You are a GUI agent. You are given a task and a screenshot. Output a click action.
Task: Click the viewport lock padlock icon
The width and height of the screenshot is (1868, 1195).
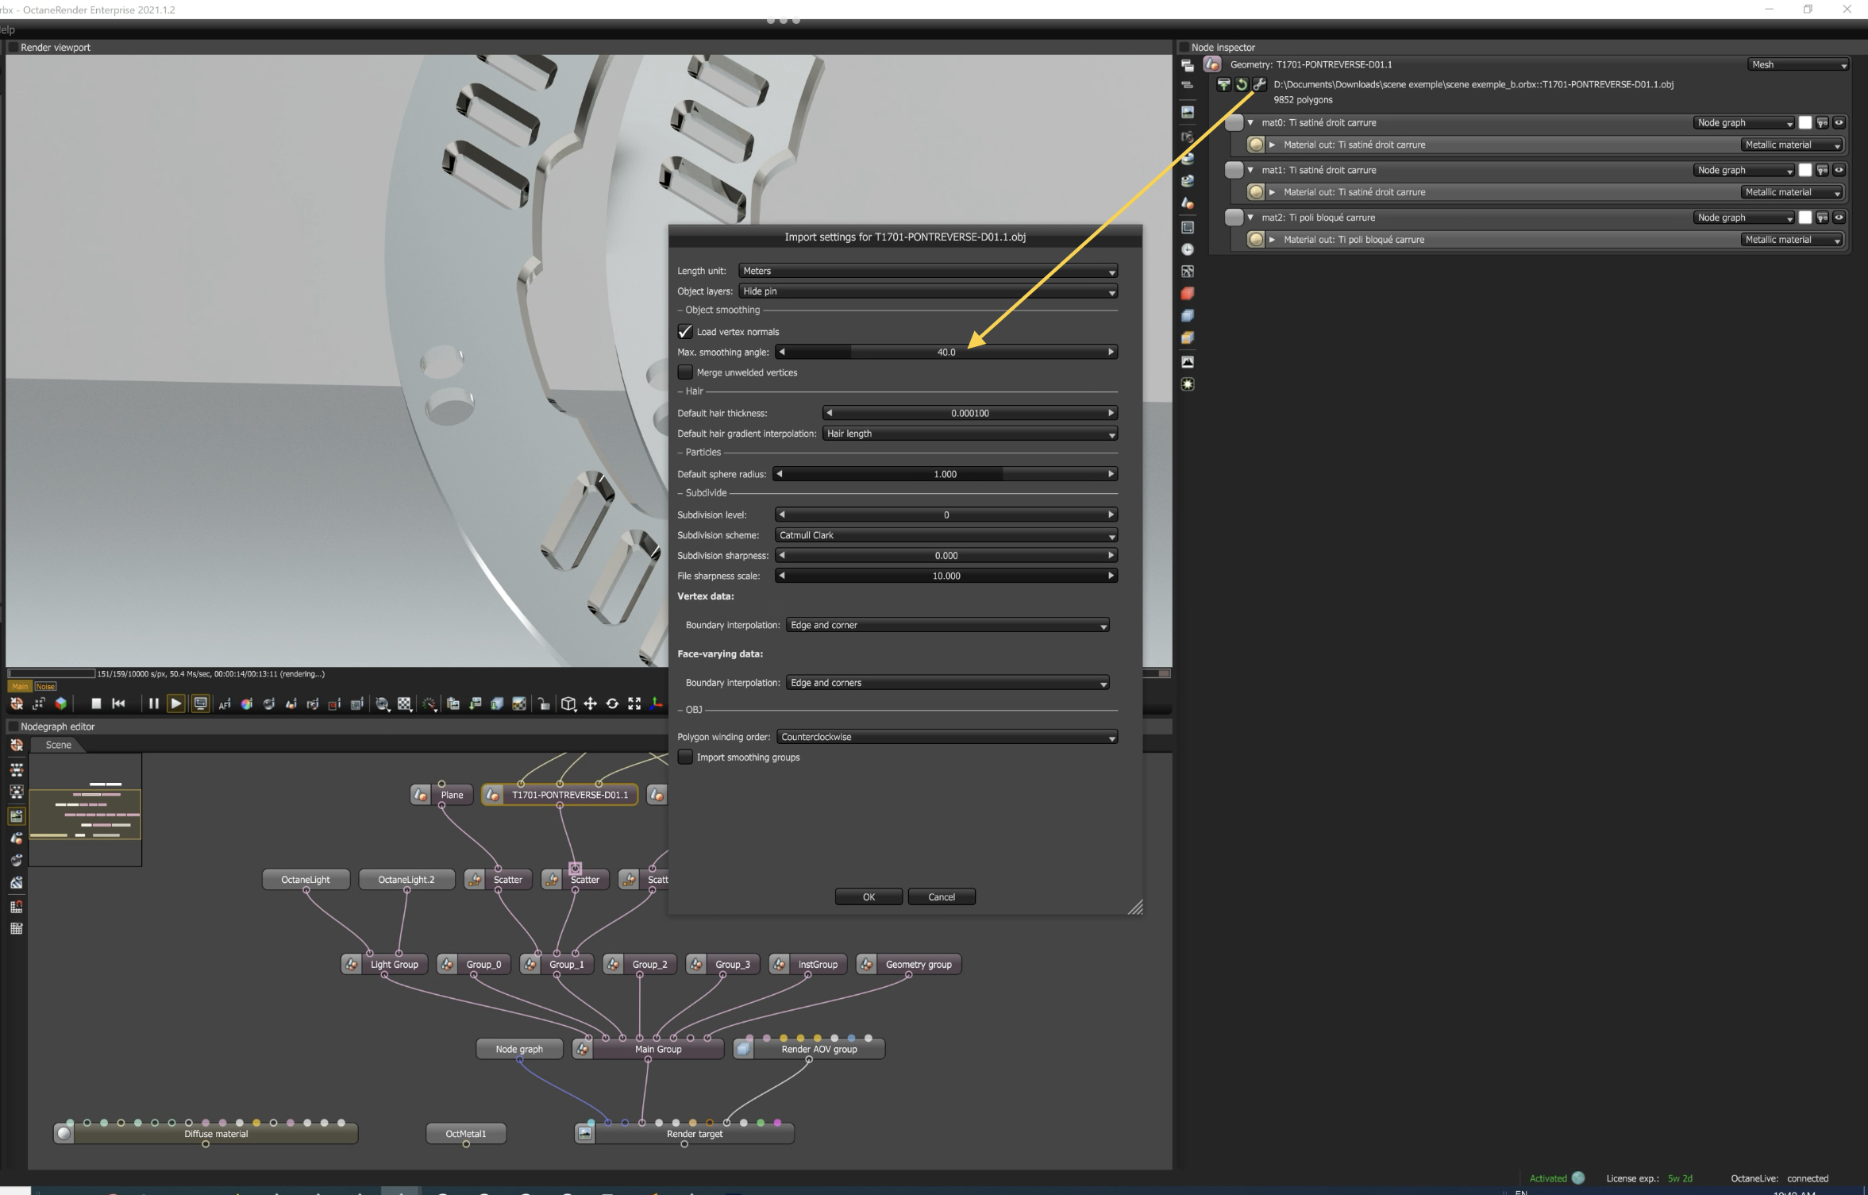click(544, 704)
